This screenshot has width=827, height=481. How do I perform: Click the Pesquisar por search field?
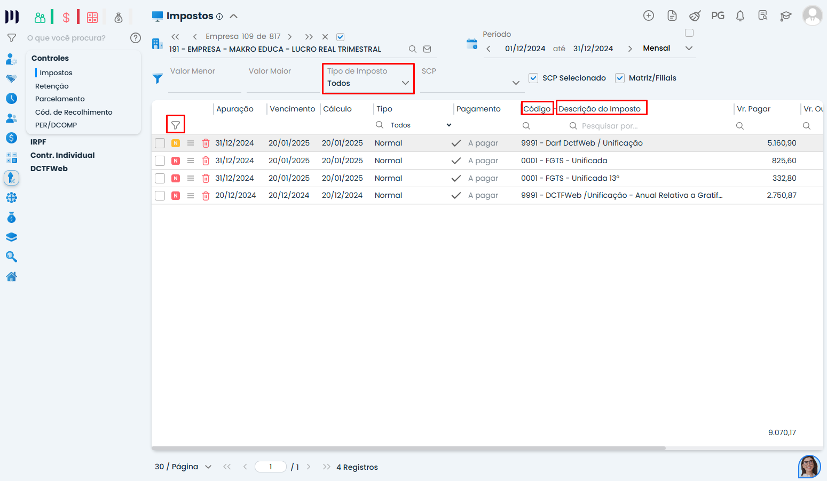(x=609, y=126)
